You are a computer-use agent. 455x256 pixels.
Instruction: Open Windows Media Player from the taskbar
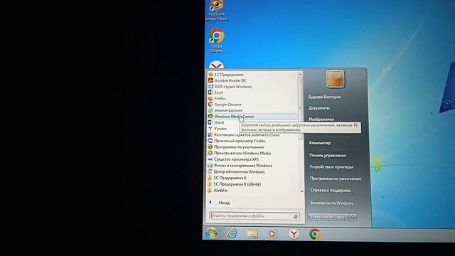pos(272,234)
